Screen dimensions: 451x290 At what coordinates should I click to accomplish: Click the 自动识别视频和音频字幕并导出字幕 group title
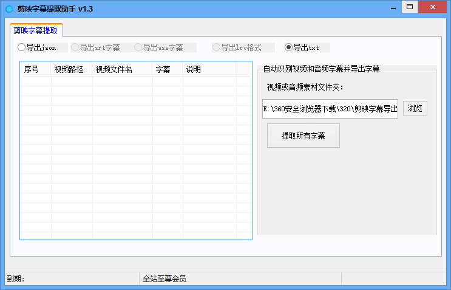tap(321, 69)
